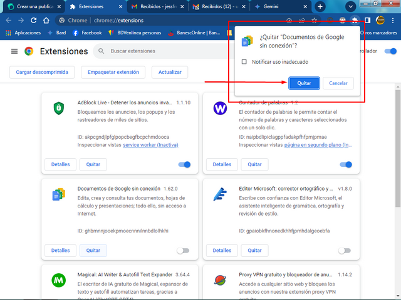Open Aplicaciones bookmark shortcut

23,32
